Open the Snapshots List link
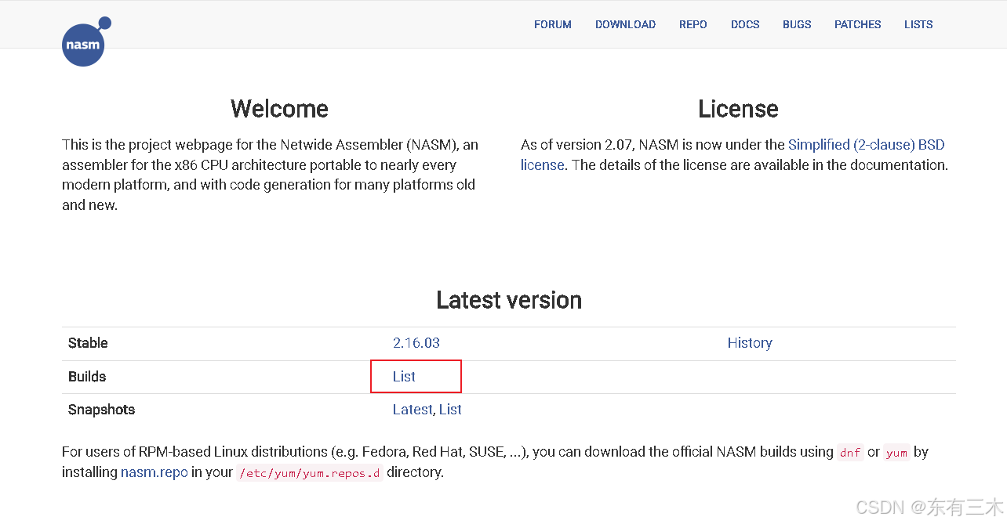The height and width of the screenshot is (524, 1007). pos(450,410)
